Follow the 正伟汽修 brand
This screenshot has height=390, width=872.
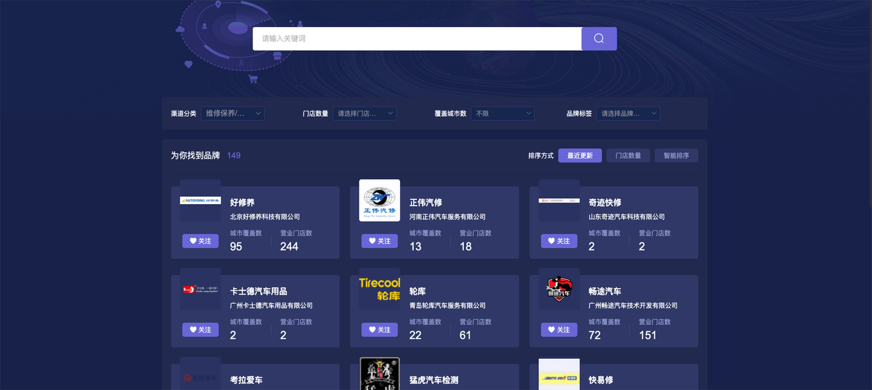point(380,241)
